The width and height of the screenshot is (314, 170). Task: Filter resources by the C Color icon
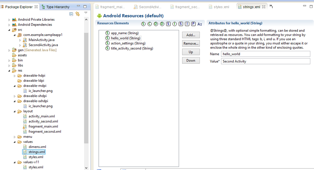coord(150,24)
